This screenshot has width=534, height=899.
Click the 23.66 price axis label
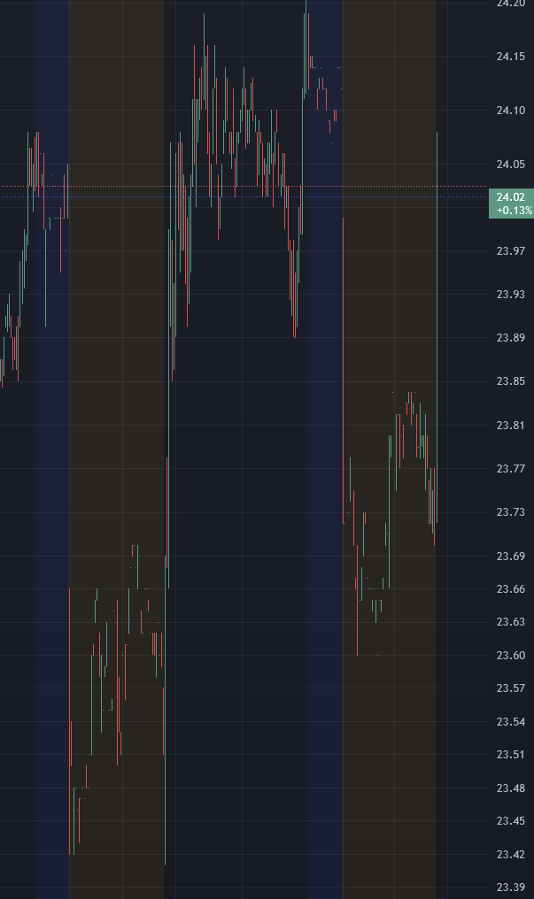510,589
